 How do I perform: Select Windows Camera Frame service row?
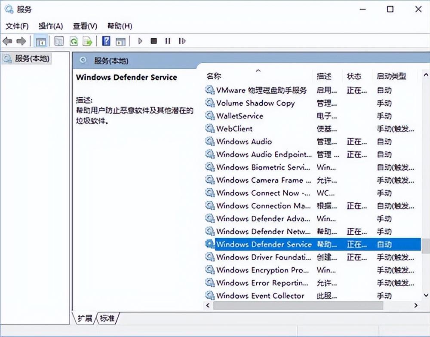(x=313, y=180)
